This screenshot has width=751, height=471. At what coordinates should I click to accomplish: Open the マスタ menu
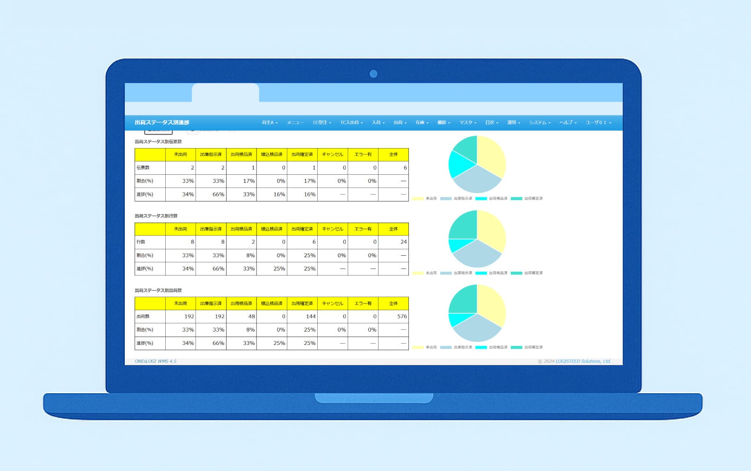click(x=467, y=123)
